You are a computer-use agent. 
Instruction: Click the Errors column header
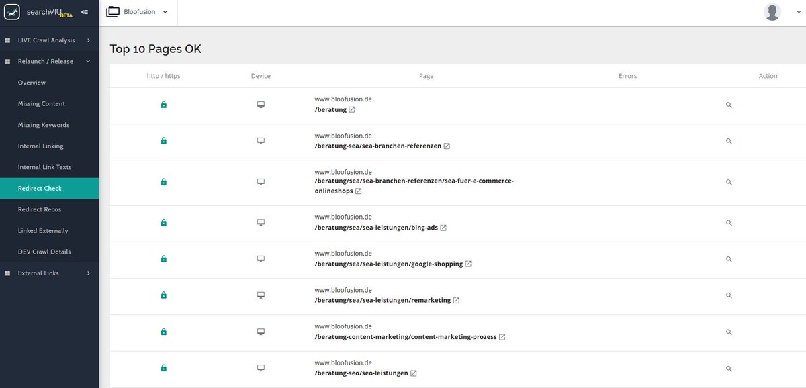click(x=628, y=76)
